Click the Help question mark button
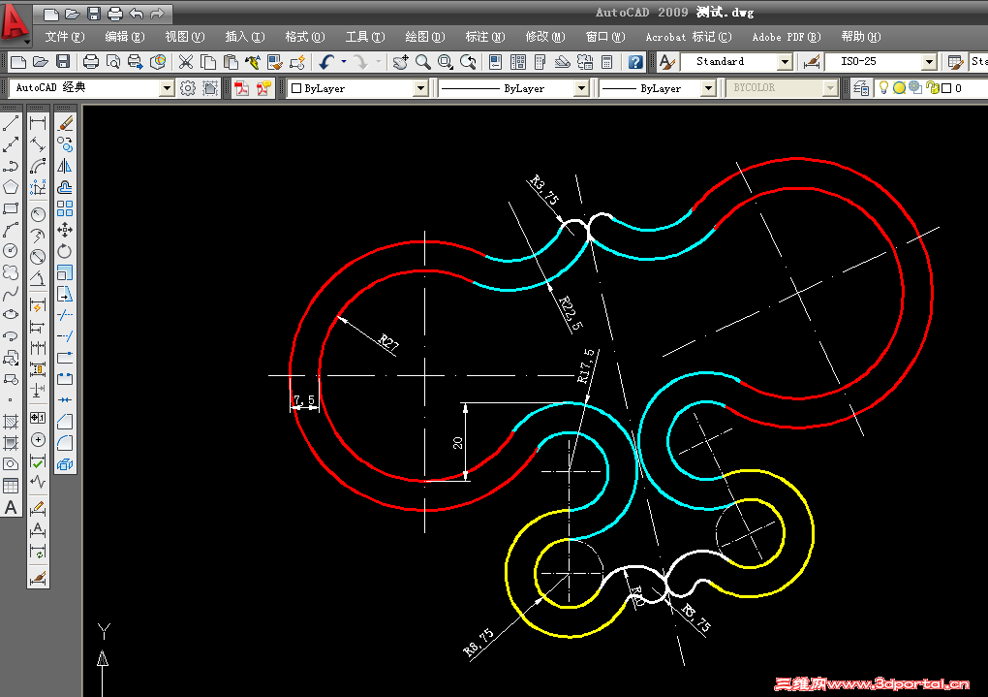988x697 pixels. click(635, 62)
